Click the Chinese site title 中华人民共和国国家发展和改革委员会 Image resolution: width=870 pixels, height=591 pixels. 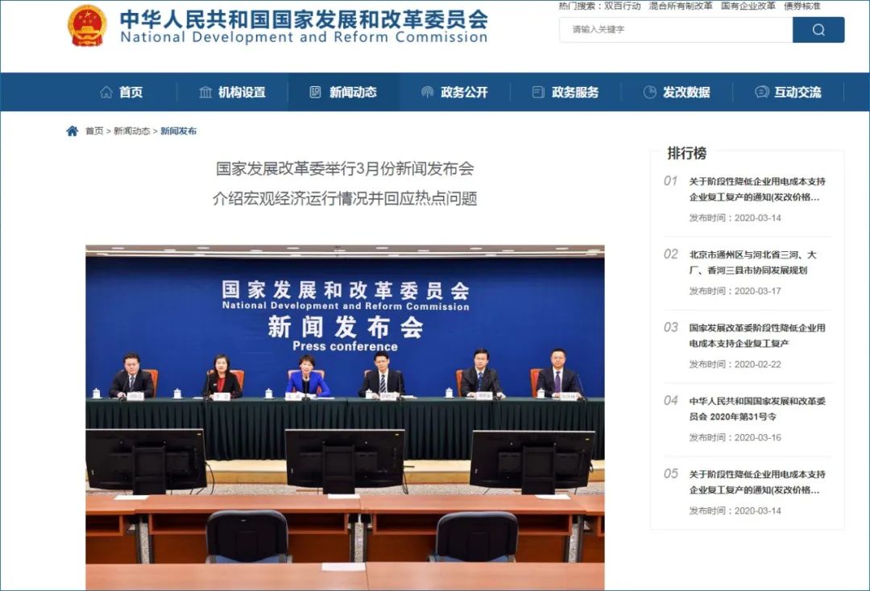[304, 19]
